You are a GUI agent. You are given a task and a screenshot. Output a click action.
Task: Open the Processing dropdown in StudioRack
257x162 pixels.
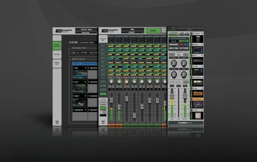point(174,35)
